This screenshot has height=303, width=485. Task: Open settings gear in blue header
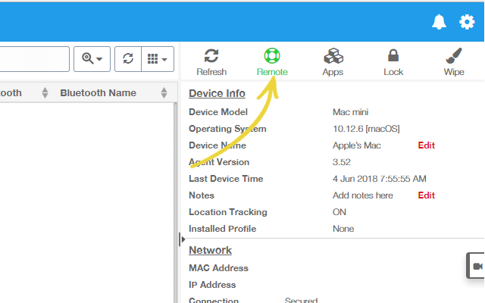click(x=467, y=22)
